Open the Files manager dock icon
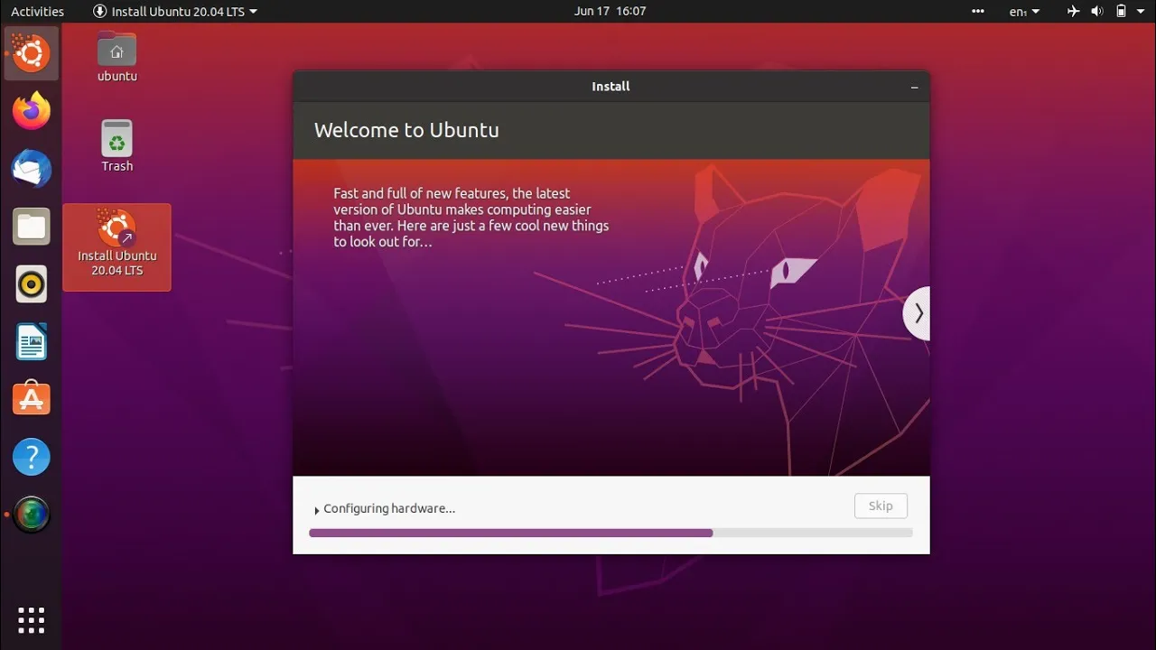Image resolution: width=1156 pixels, height=650 pixels. (x=32, y=227)
